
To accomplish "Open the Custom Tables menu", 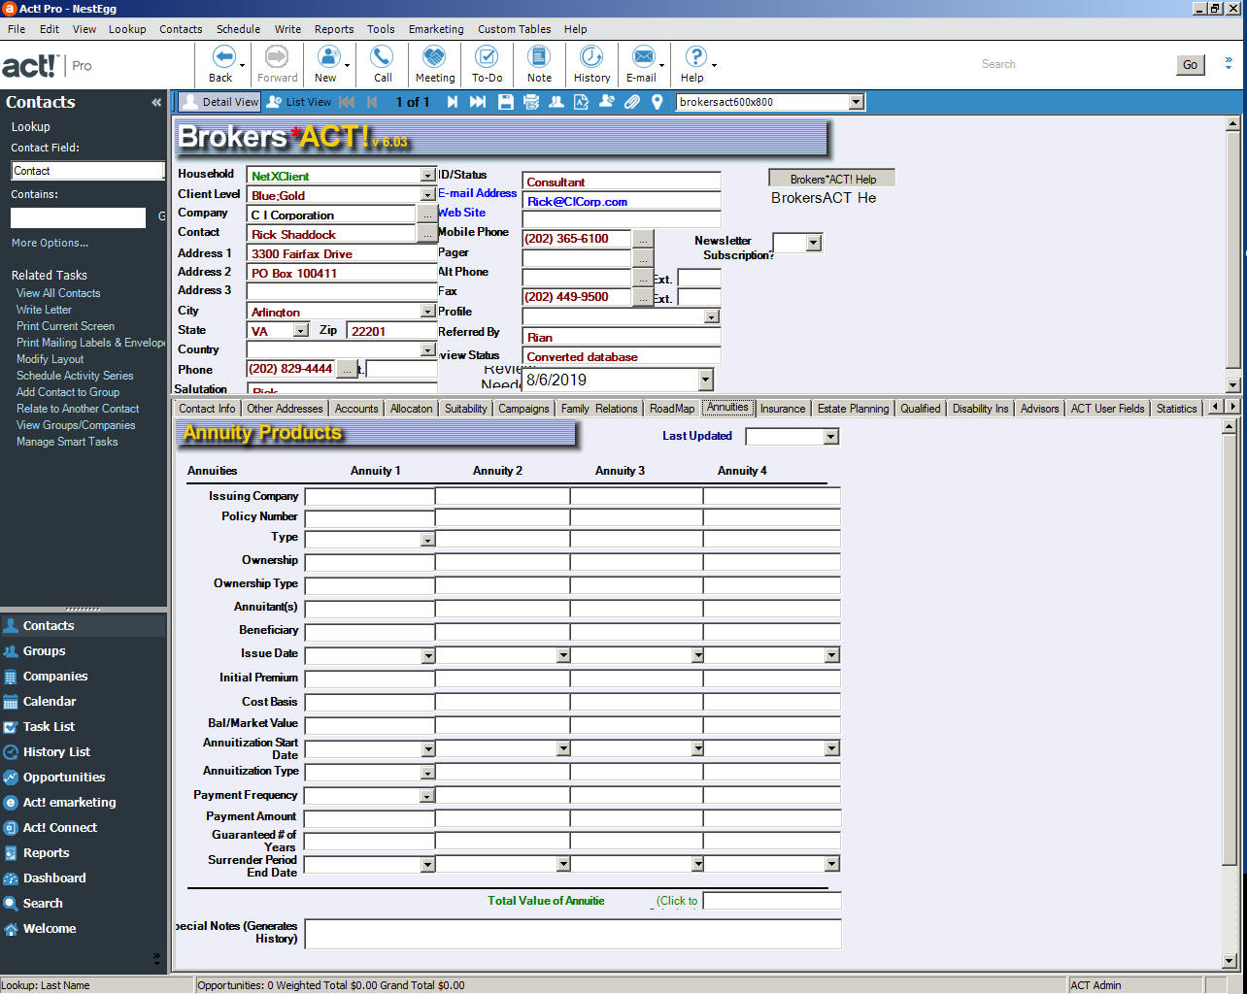I will pos(515,29).
